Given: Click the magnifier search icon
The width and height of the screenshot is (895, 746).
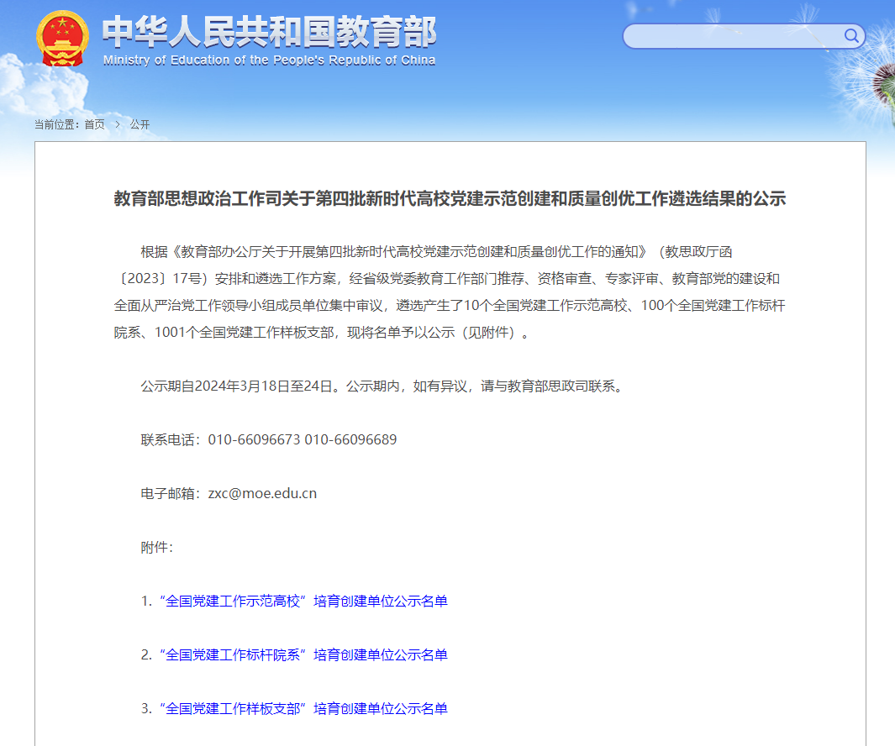Looking at the screenshot, I should click(x=851, y=36).
